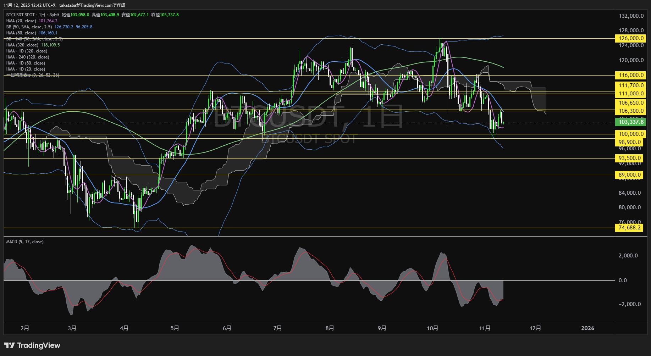Click the 2026 label on time axis
Screen dimensions: 651x356
point(587,328)
